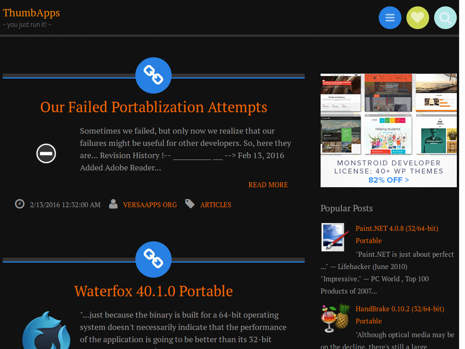465x349 pixels.
Task: Open Paint.NET 4.0.8 Portable popular post
Action: (397, 234)
